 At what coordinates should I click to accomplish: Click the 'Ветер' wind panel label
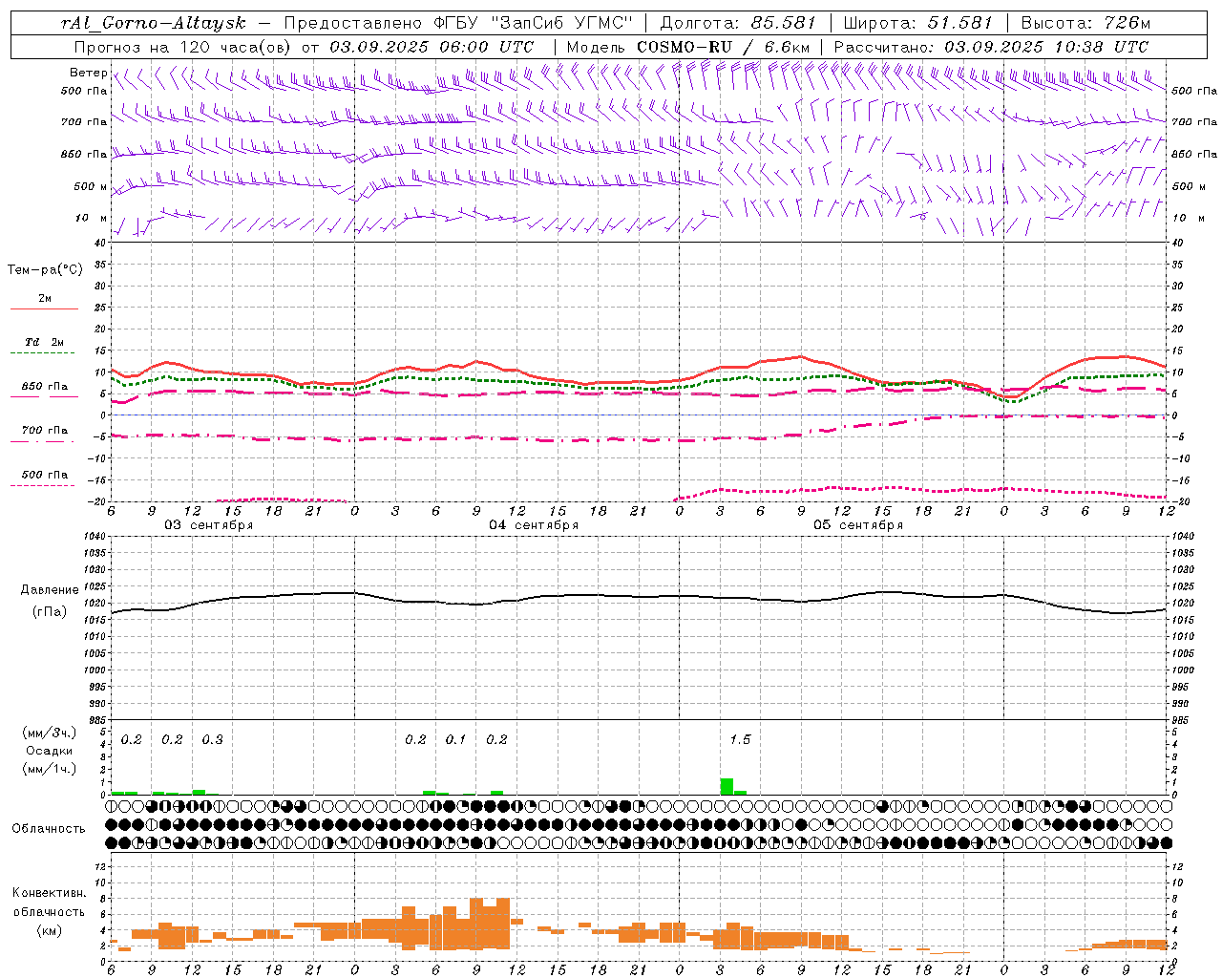(88, 73)
